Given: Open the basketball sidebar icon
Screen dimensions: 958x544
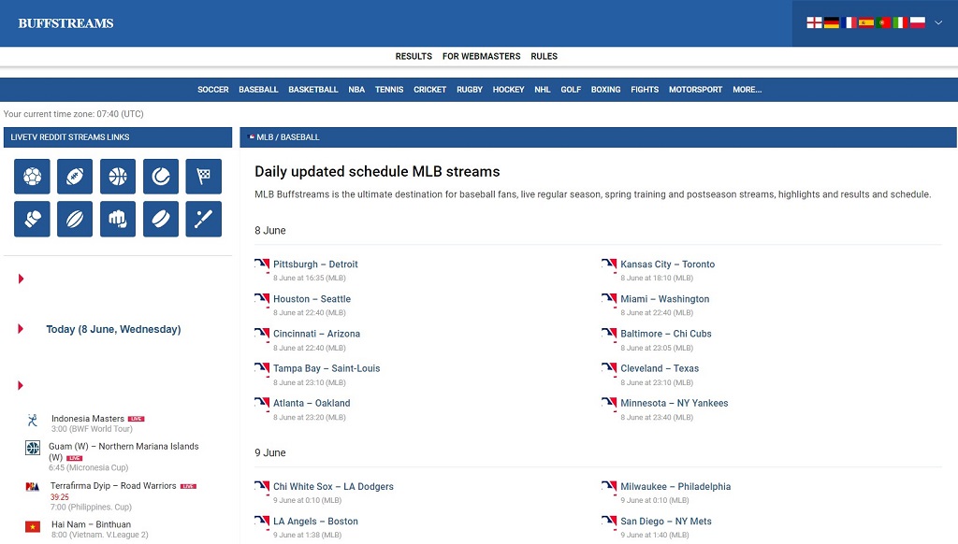Looking at the screenshot, I should [118, 177].
